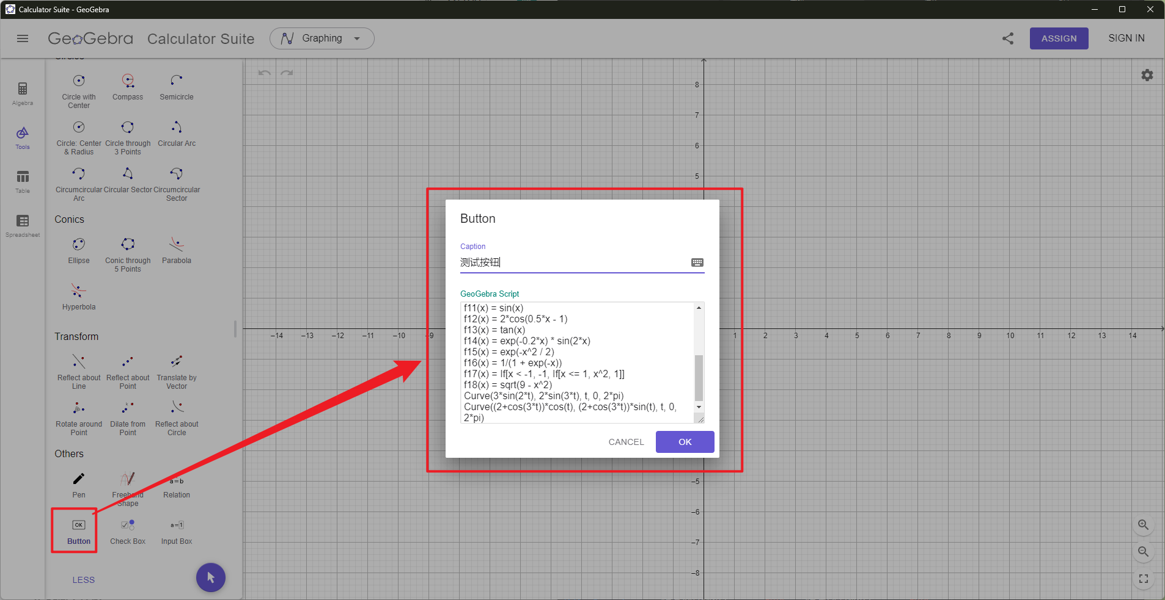This screenshot has height=600, width=1165.
Task: Select Circle through 3 Points tool
Action: (x=128, y=137)
